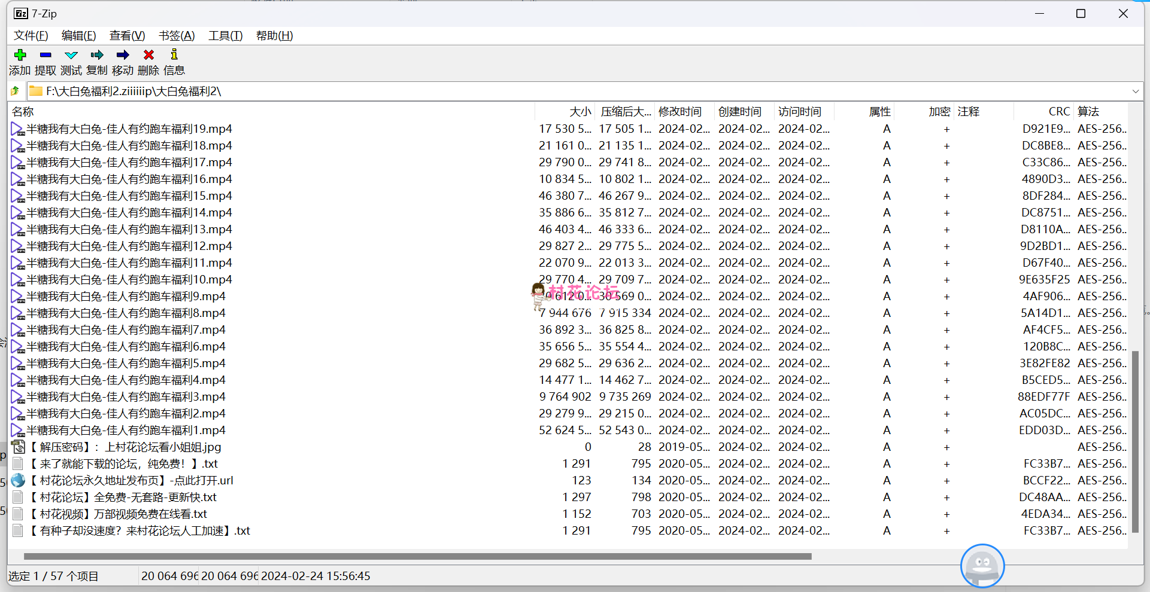Click the horizontal scrollbar thumb
This screenshot has height=592, width=1150.
[x=417, y=556]
